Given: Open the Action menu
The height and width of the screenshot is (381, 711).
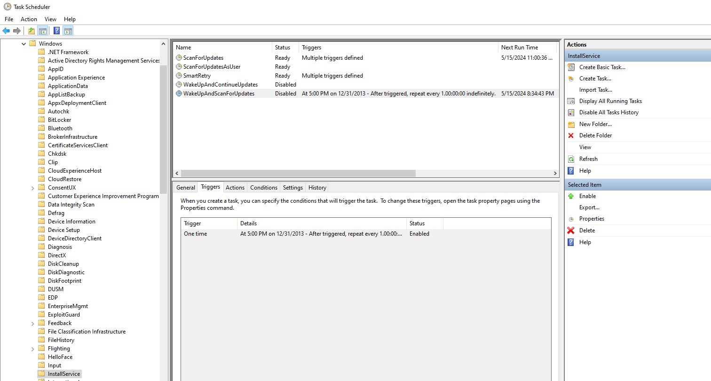Looking at the screenshot, I should 29,19.
